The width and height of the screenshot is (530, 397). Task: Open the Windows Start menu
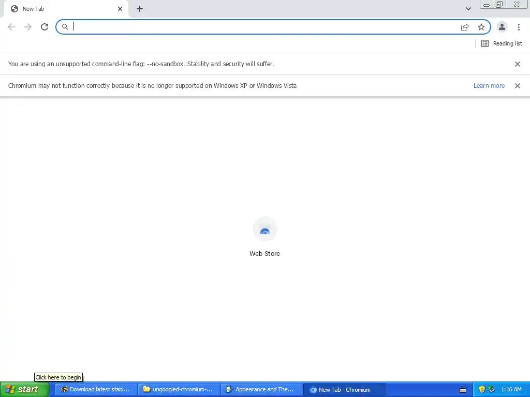click(x=25, y=389)
